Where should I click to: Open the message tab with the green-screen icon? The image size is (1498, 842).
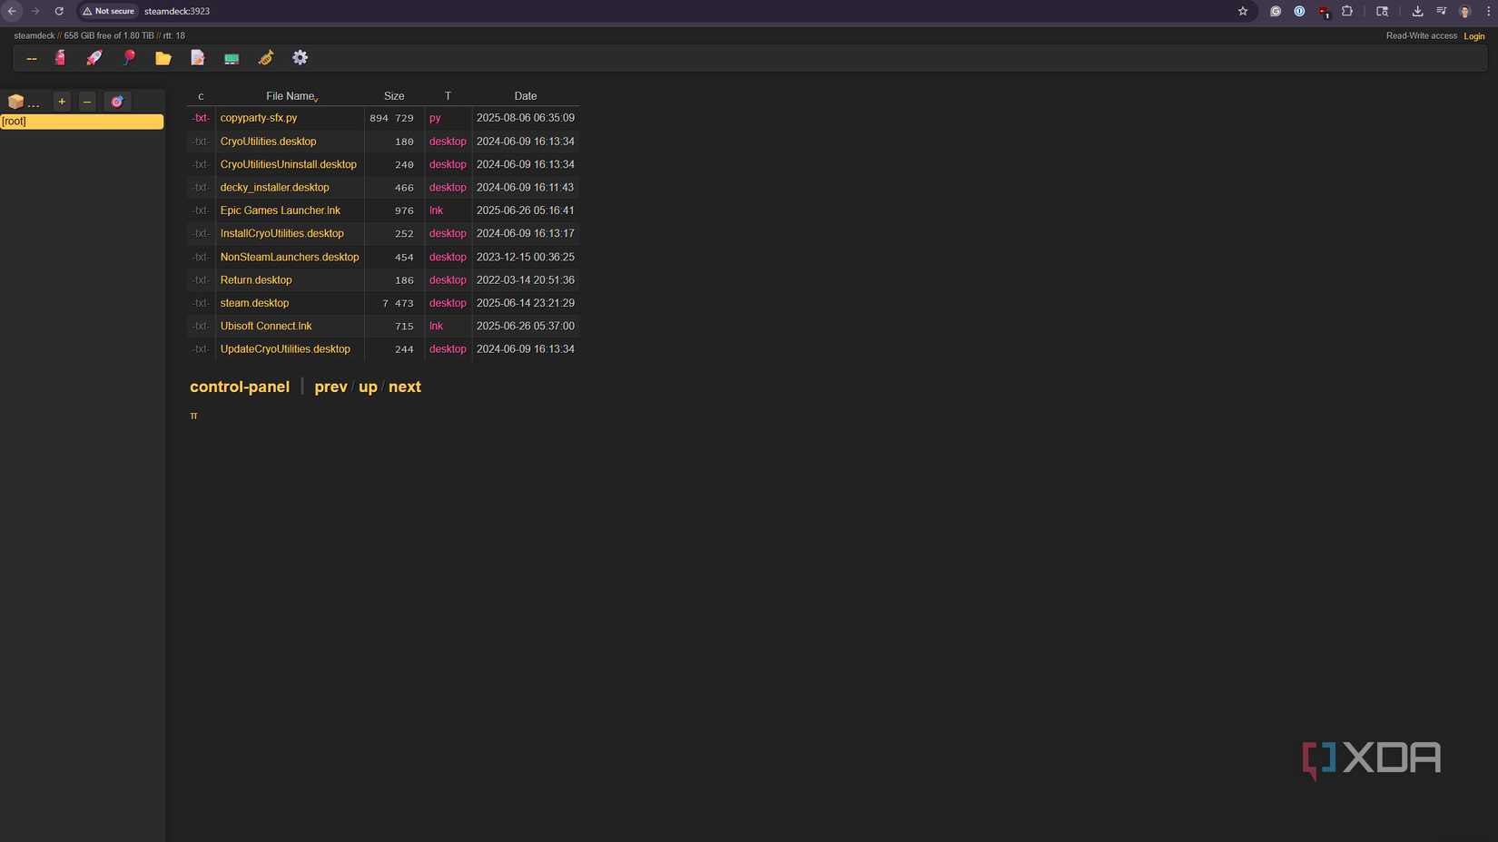pos(232,57)
